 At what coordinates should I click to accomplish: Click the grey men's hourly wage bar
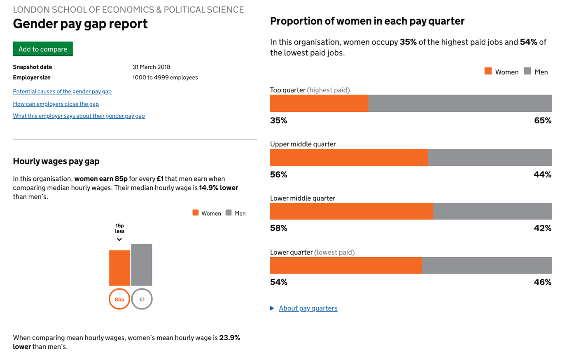142,265
